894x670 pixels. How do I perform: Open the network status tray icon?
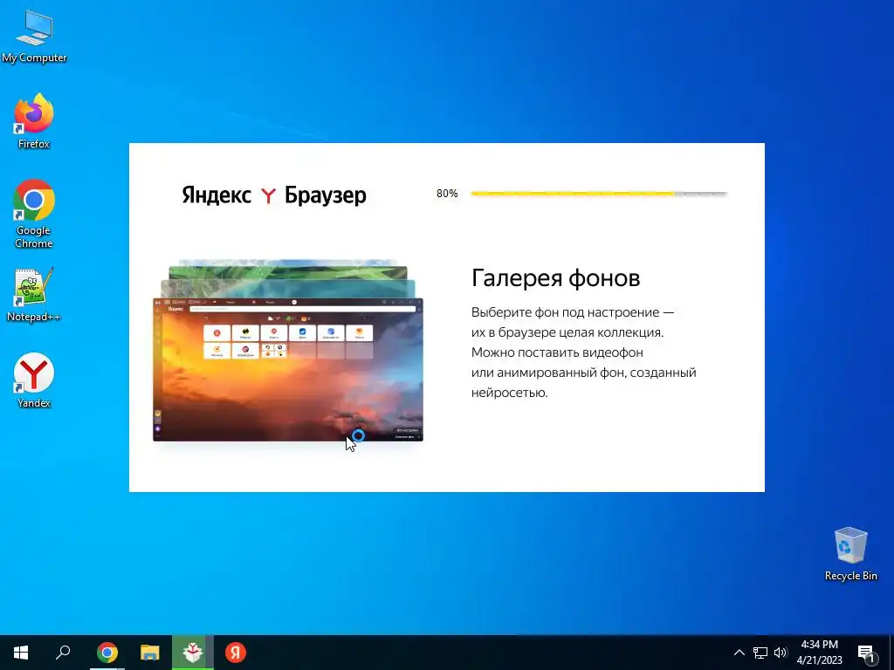[760, 653]
